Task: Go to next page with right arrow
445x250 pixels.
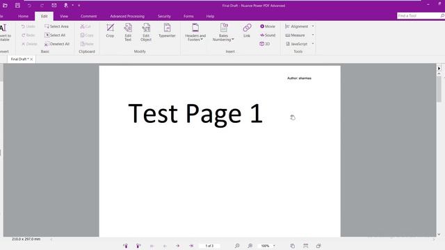Action: 178,246
